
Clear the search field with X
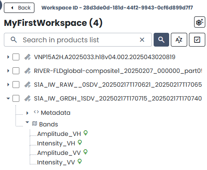(142, 40)
